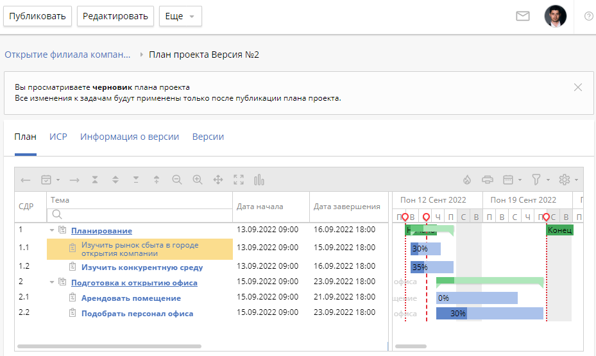Open the Еще dropdown menu
596x356 pixels.
(x=180, y=16)
